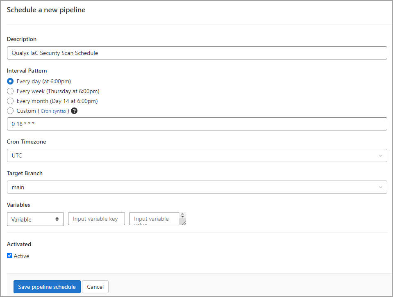Pick Every month (Day 14 at 6:00pm)

pyautogui.click(x=11, y=101)
